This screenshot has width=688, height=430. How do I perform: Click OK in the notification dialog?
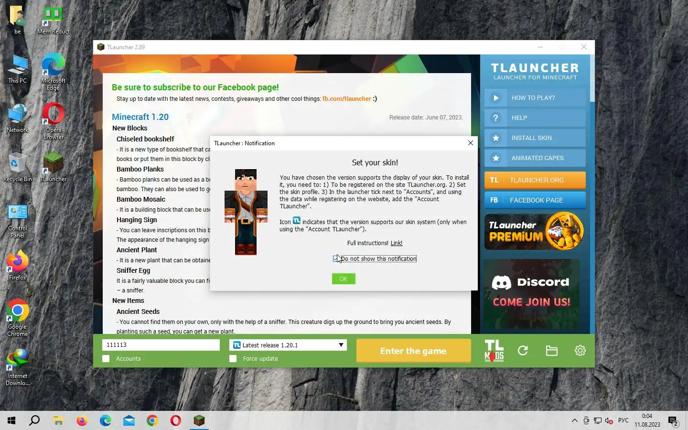point(344,279)
